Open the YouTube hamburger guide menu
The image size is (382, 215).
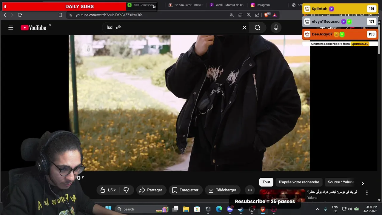11,28
